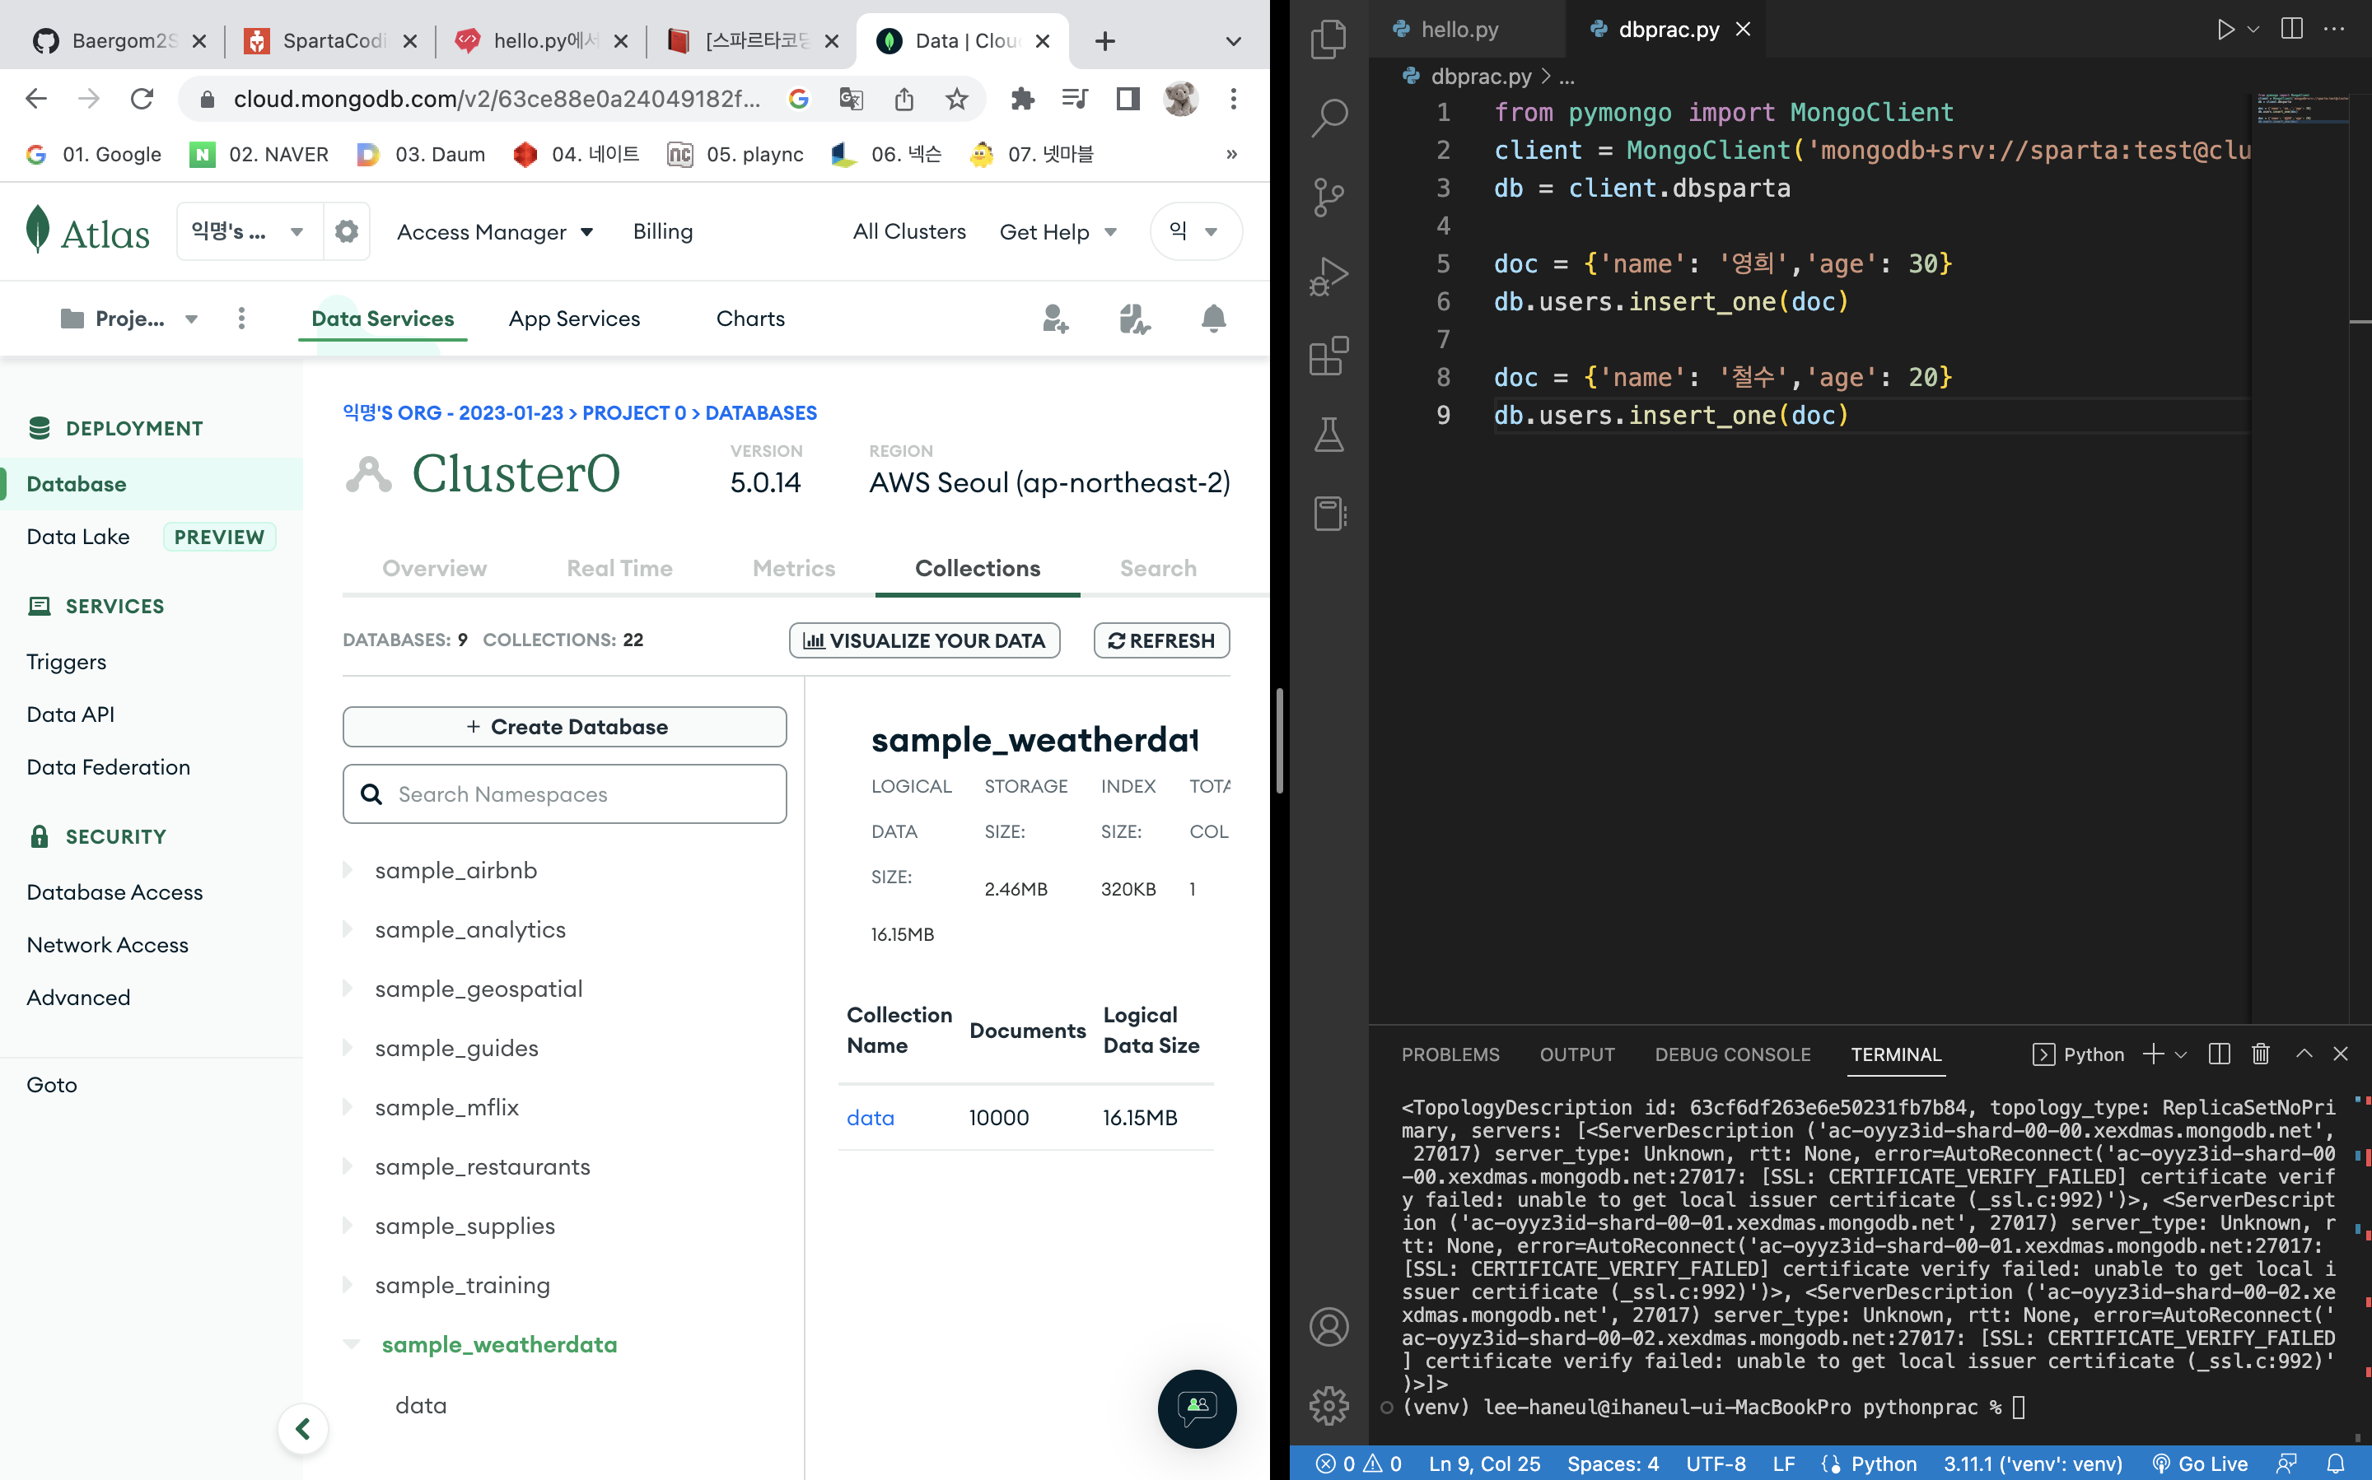2372x1480 pixels.
Task: Open the organization selector dropdown
Action: click(x=250, y=232)
